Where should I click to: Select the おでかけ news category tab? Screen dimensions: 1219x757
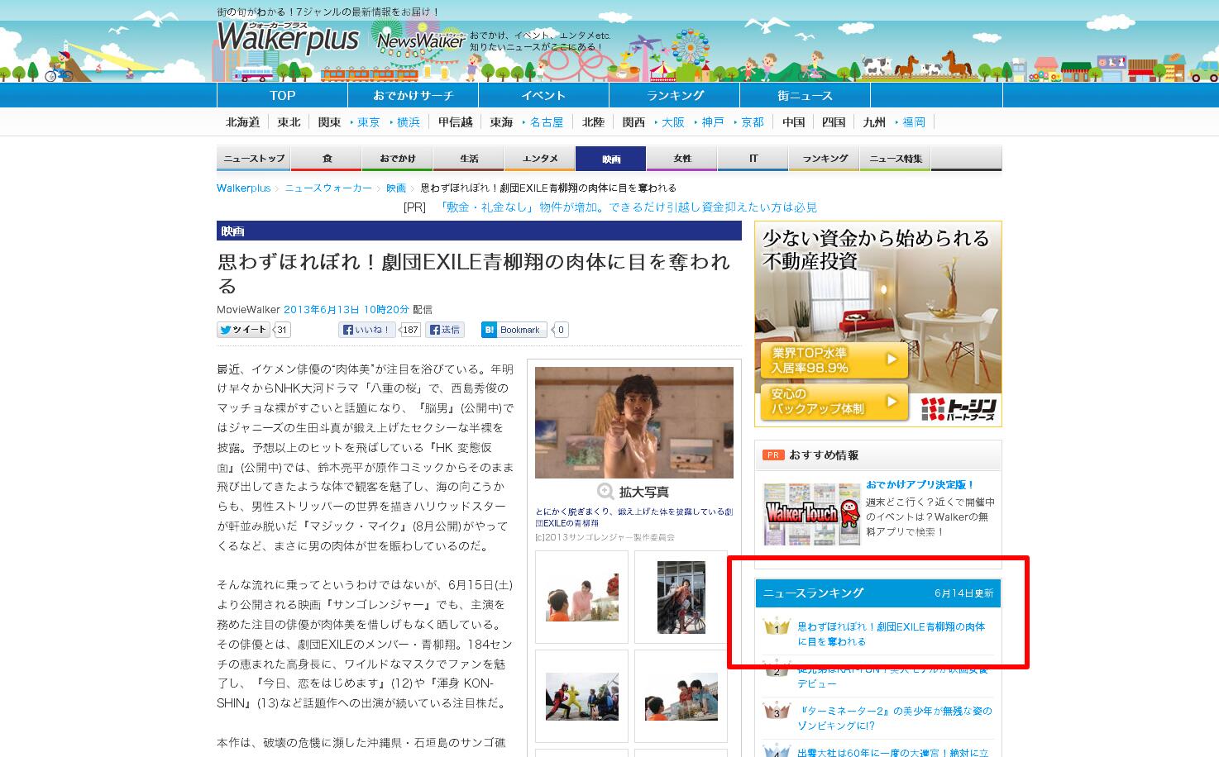click(398, 158)
